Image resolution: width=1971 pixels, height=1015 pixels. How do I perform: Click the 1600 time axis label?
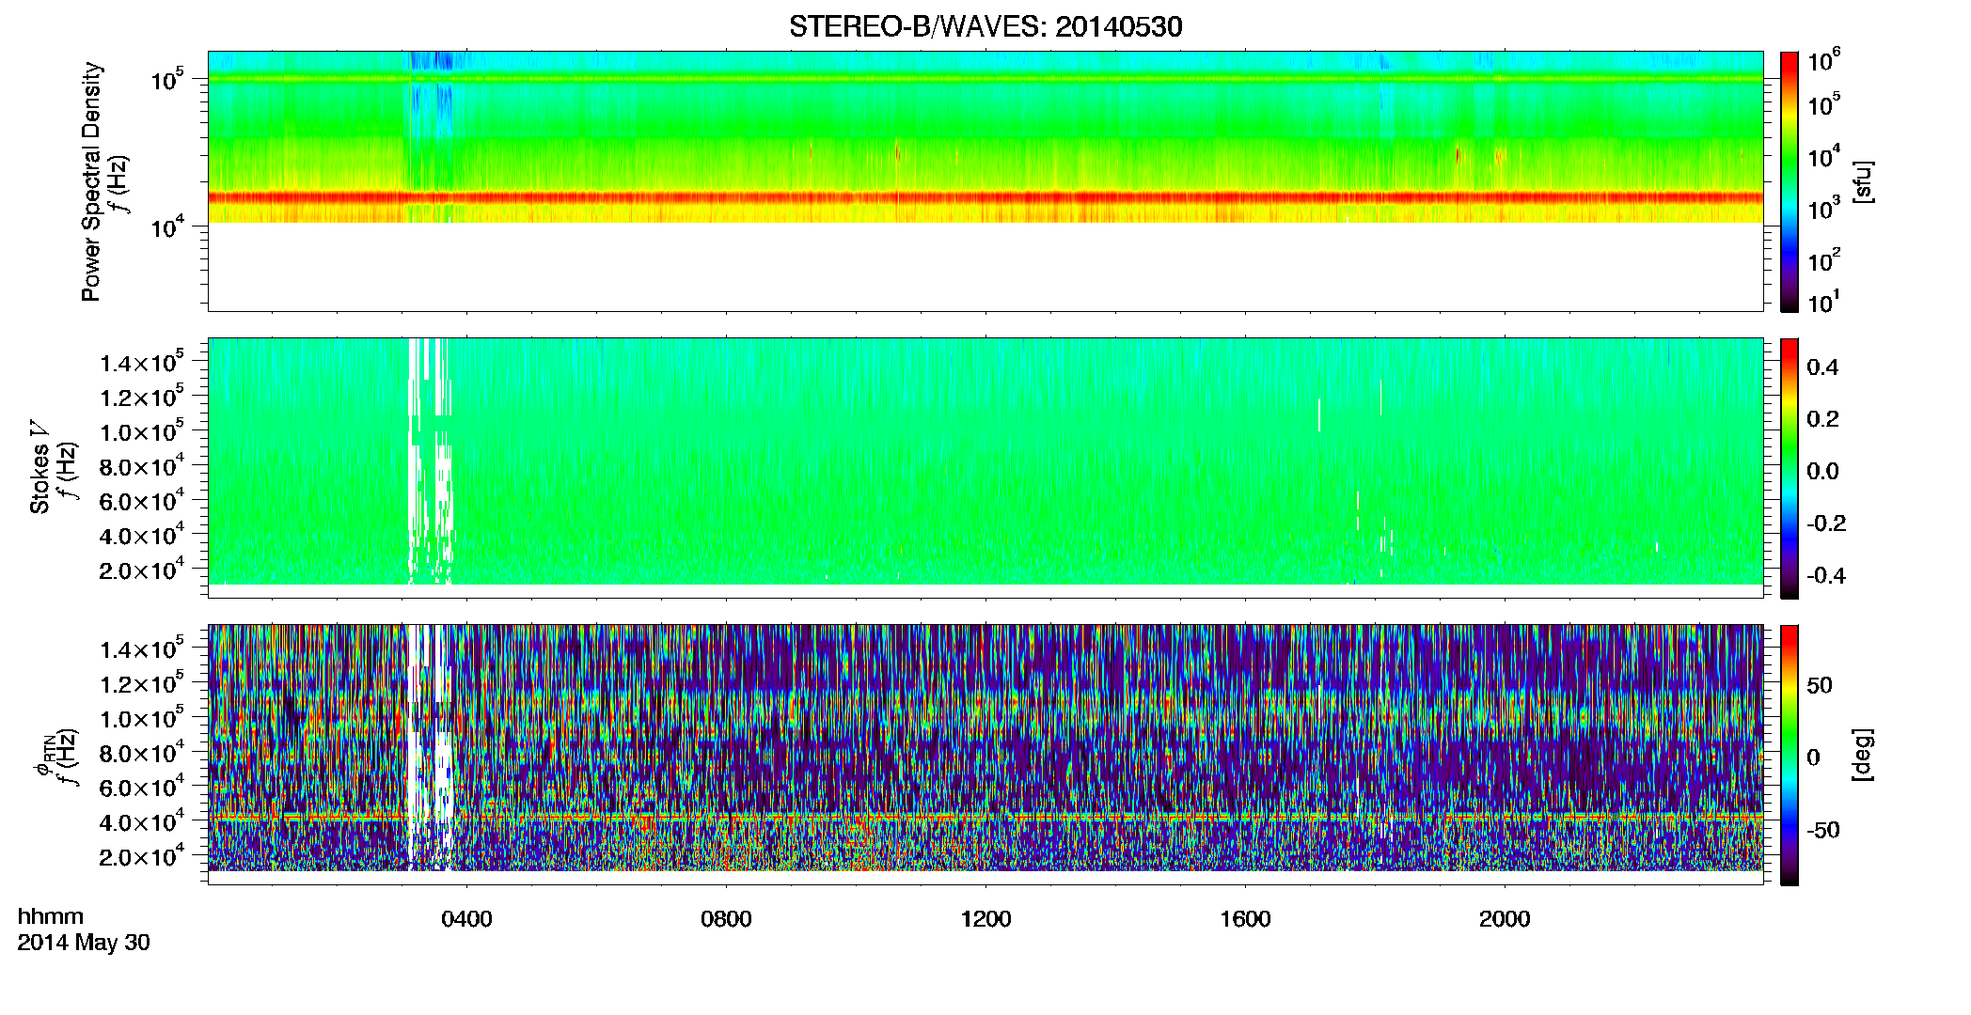(1245, 919)
